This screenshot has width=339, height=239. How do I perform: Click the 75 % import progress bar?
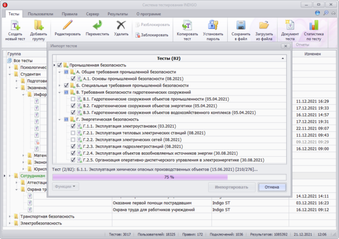coord(169,177)
